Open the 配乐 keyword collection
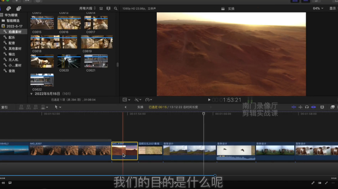The image size is (338, 189). tap(12, 37)
